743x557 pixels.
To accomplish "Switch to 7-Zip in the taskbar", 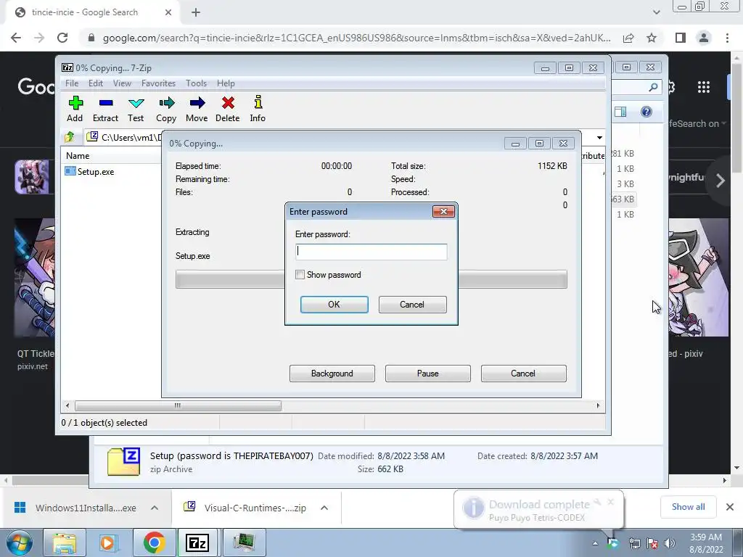I will tap(197, 542).
